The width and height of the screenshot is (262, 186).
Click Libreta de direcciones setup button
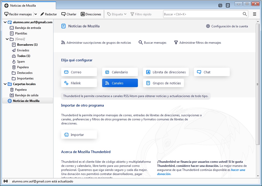[166, 72]
